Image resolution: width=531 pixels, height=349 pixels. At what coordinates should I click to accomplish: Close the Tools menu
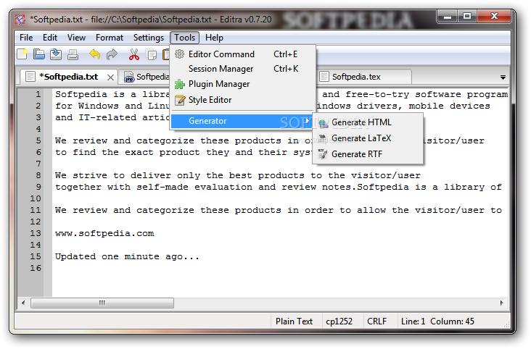click(x=184, y=38)
